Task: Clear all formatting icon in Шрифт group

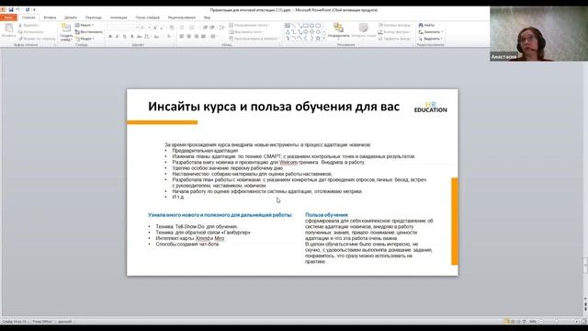Action: [x=172, y=28]
